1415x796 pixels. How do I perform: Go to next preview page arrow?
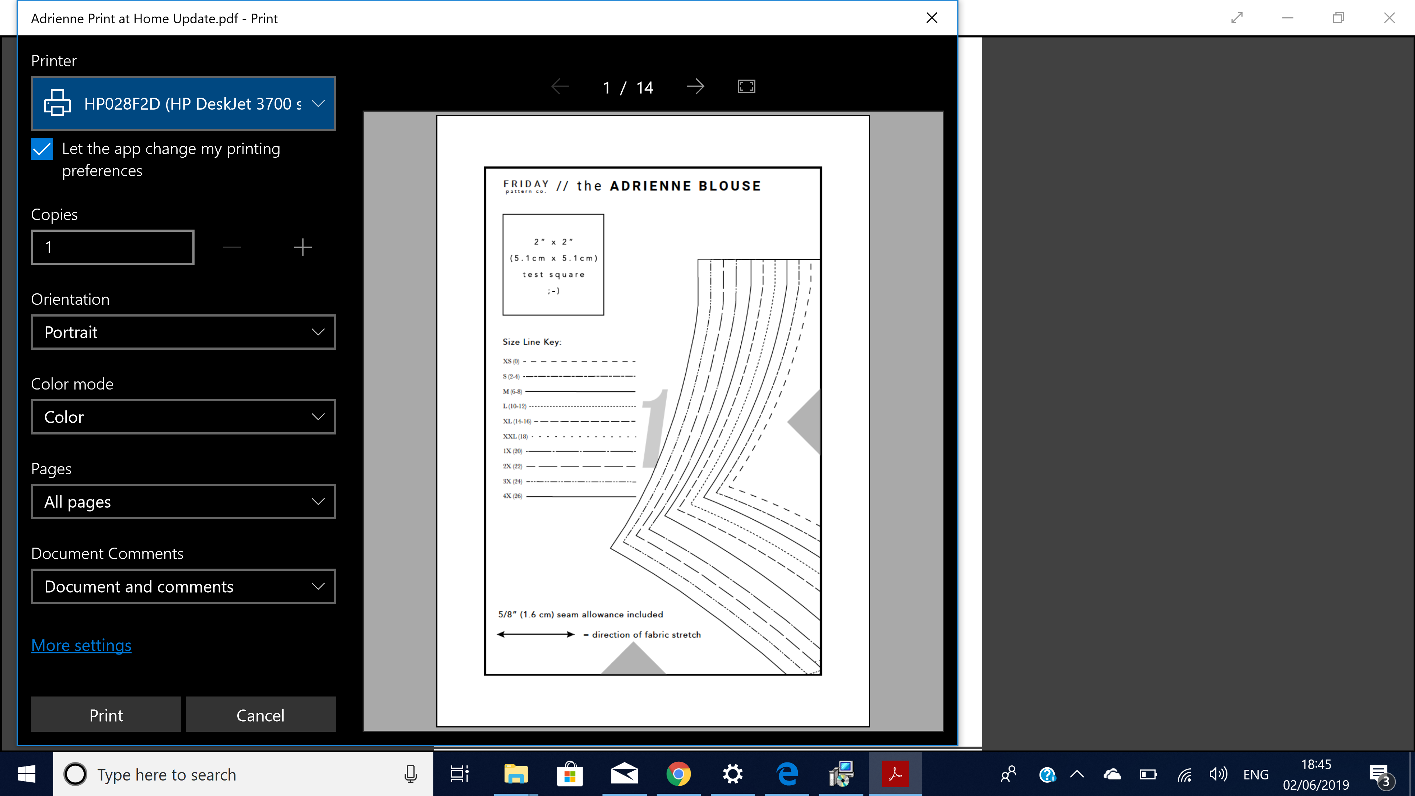[x=695, y=86]
